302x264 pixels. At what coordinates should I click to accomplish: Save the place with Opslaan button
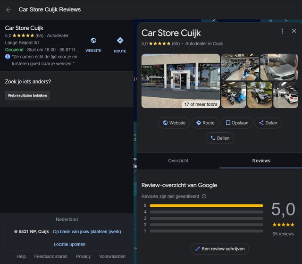click(236, 123)
